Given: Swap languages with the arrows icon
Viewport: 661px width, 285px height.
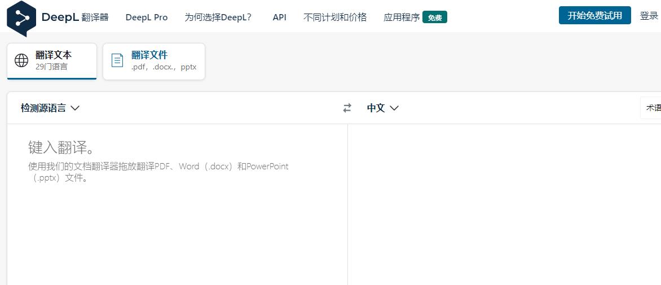Looking at the screenshot, I should [347, 108].
